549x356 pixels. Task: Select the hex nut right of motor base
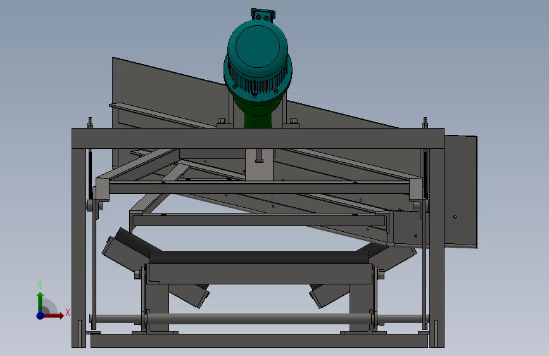coord(294,122)
